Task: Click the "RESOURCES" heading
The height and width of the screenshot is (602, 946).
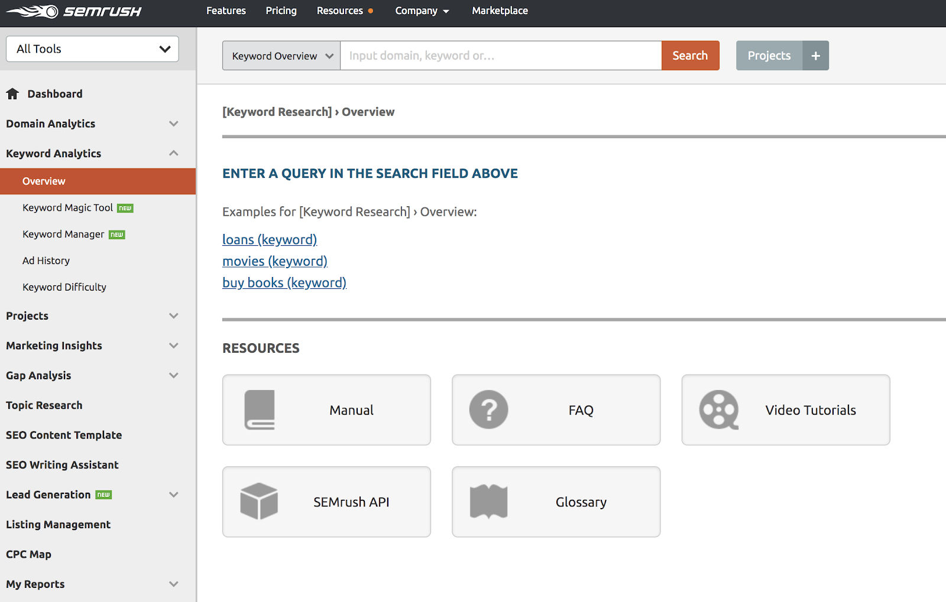Action: [x=261, y=348]
